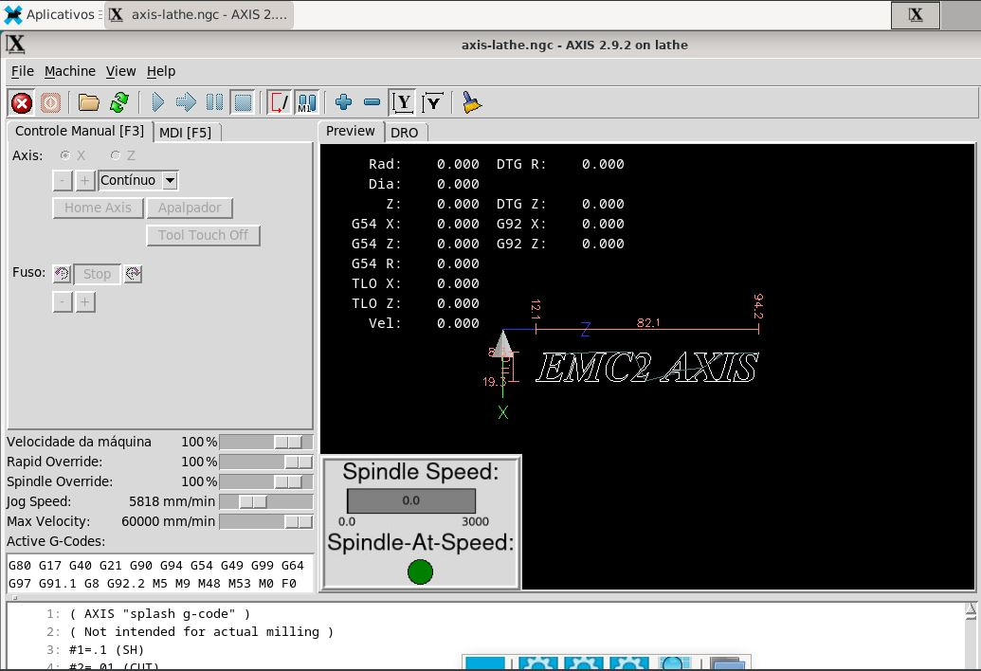
Task: Open the Help menu
Action: click(x=161, y=71)
